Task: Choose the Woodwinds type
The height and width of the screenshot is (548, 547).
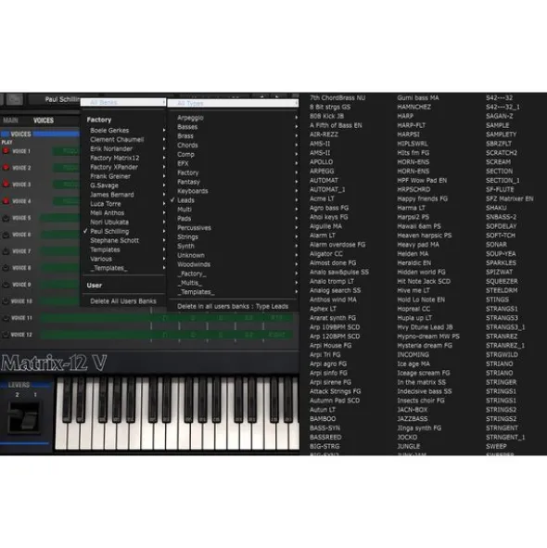Action: (x=233, y=264)
